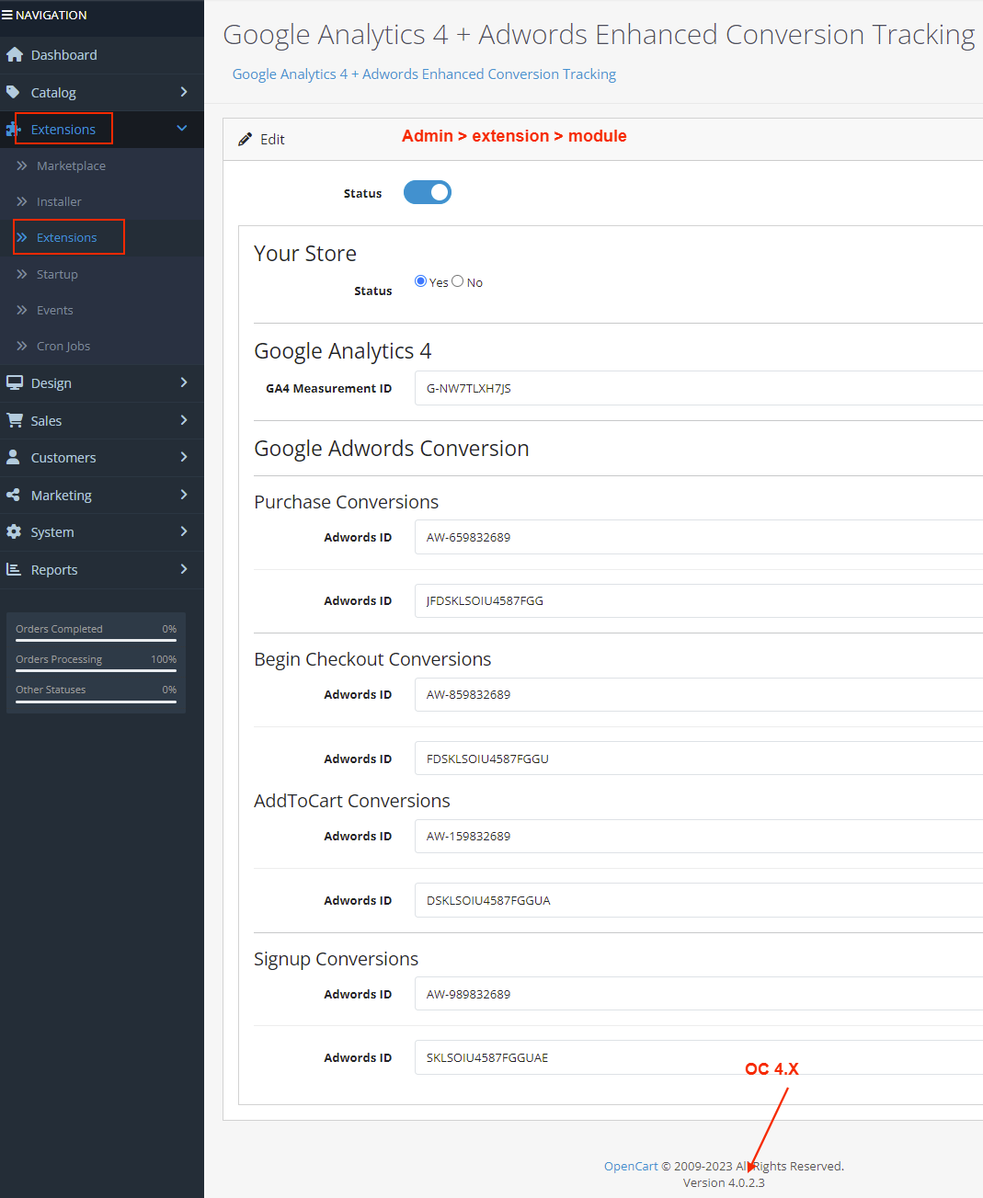Viewport: 983px width, 1198px height.
Task: Click the Sales cart icon
Action: pos(14,420)
